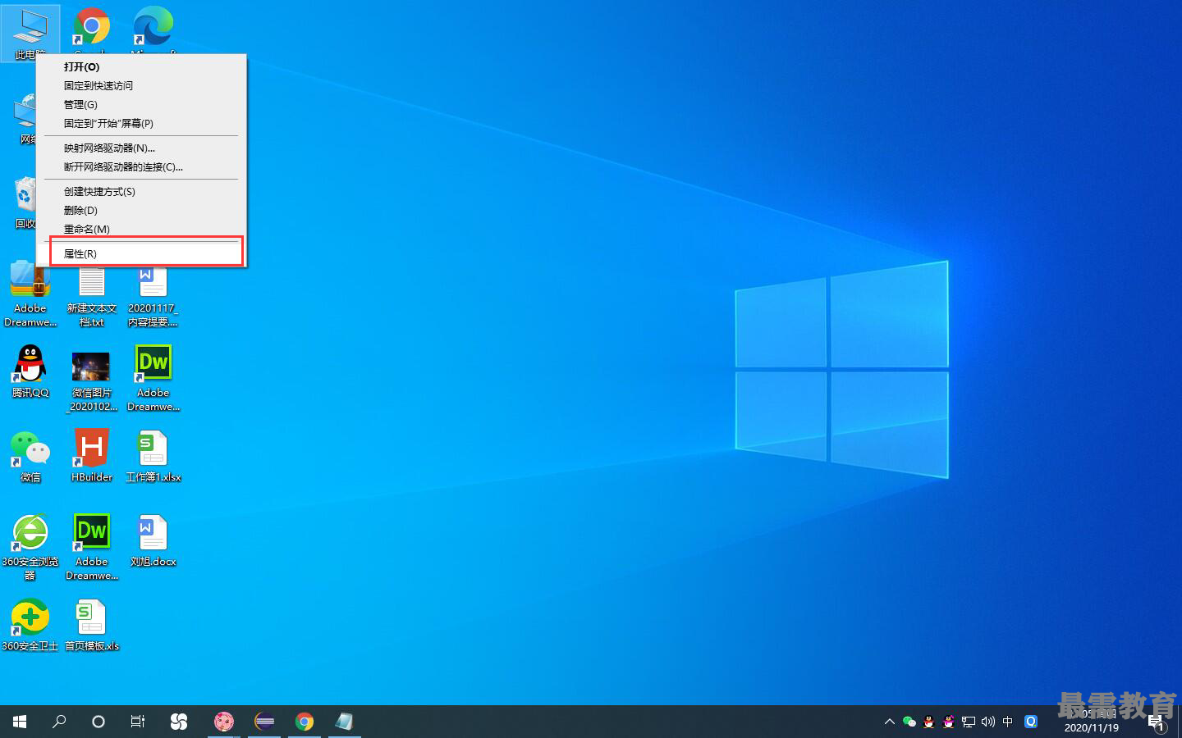Image resolution: width=1182 pixels, height=738 pixels.
Task: Open Cortana circle on taskbar
Action: pyautogui.click(x=98, y=722)
